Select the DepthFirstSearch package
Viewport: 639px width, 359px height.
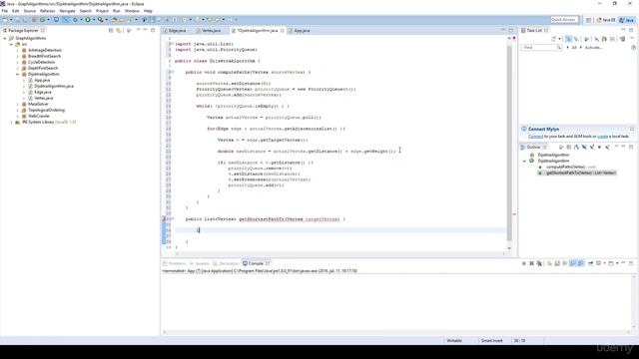click(x=43, y=69)
